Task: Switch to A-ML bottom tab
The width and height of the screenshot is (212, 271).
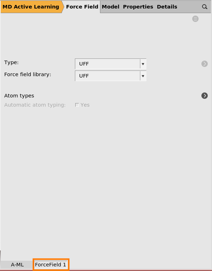Action: point(17,265)
